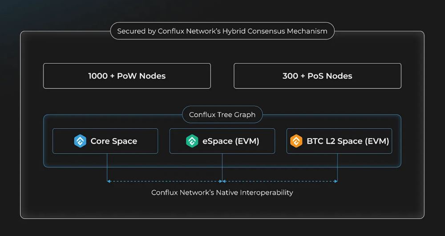Click the orange BTC L2 Space icon
445x236 pixels.
click(296, 141)
